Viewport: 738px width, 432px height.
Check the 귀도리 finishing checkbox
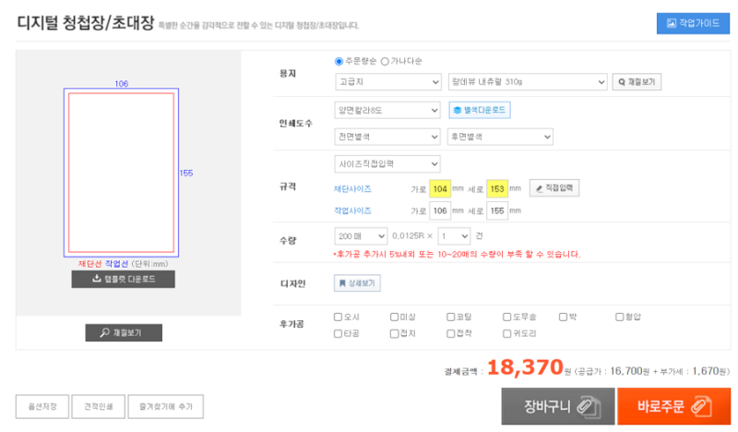click(x=506, y=333)
